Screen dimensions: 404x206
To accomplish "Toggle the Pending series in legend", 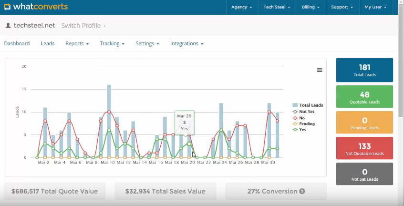I will [306, 124].
